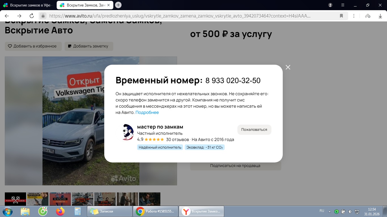The width and height of the screenshot is (387, 217).
Task: Select the thumbnail reading ВСКРЫТИЕ ЗАМКОВ on red
Action: click(x=60, y=199)
